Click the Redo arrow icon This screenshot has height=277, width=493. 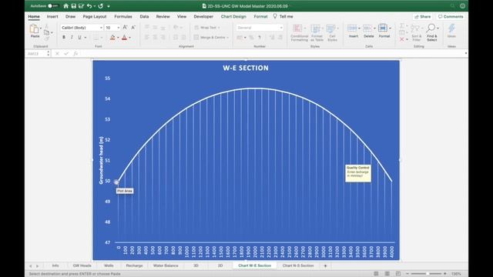tap(101, 6)
